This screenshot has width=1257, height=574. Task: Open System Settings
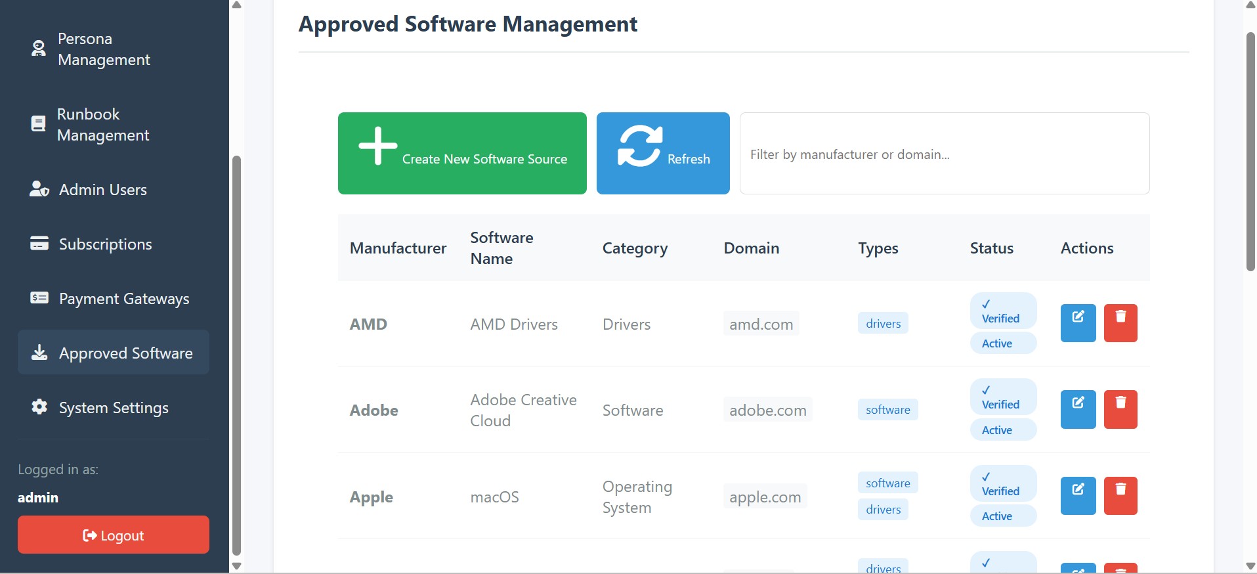tap(113, 408)
